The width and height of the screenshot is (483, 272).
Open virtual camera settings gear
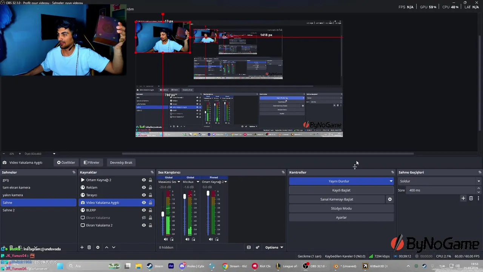tap(390, 199)
